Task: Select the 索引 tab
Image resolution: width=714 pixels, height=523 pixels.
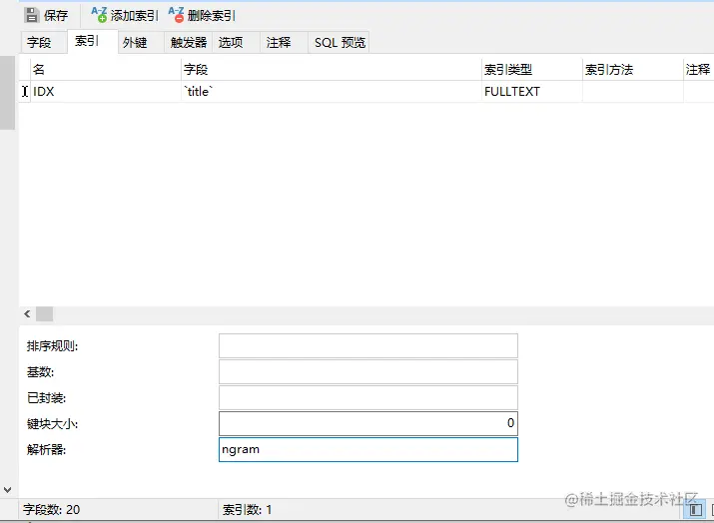Action: (93, 42)
